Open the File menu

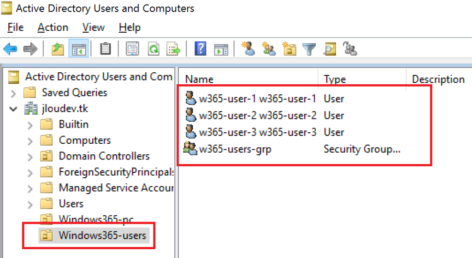coord(15,27)
